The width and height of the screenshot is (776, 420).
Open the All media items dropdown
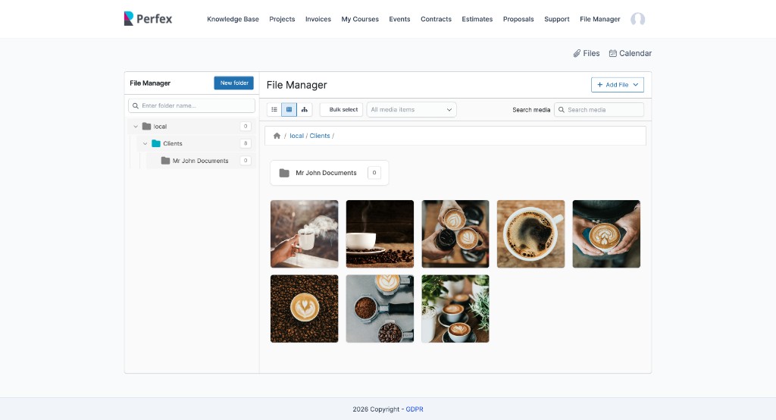point(411,110)
